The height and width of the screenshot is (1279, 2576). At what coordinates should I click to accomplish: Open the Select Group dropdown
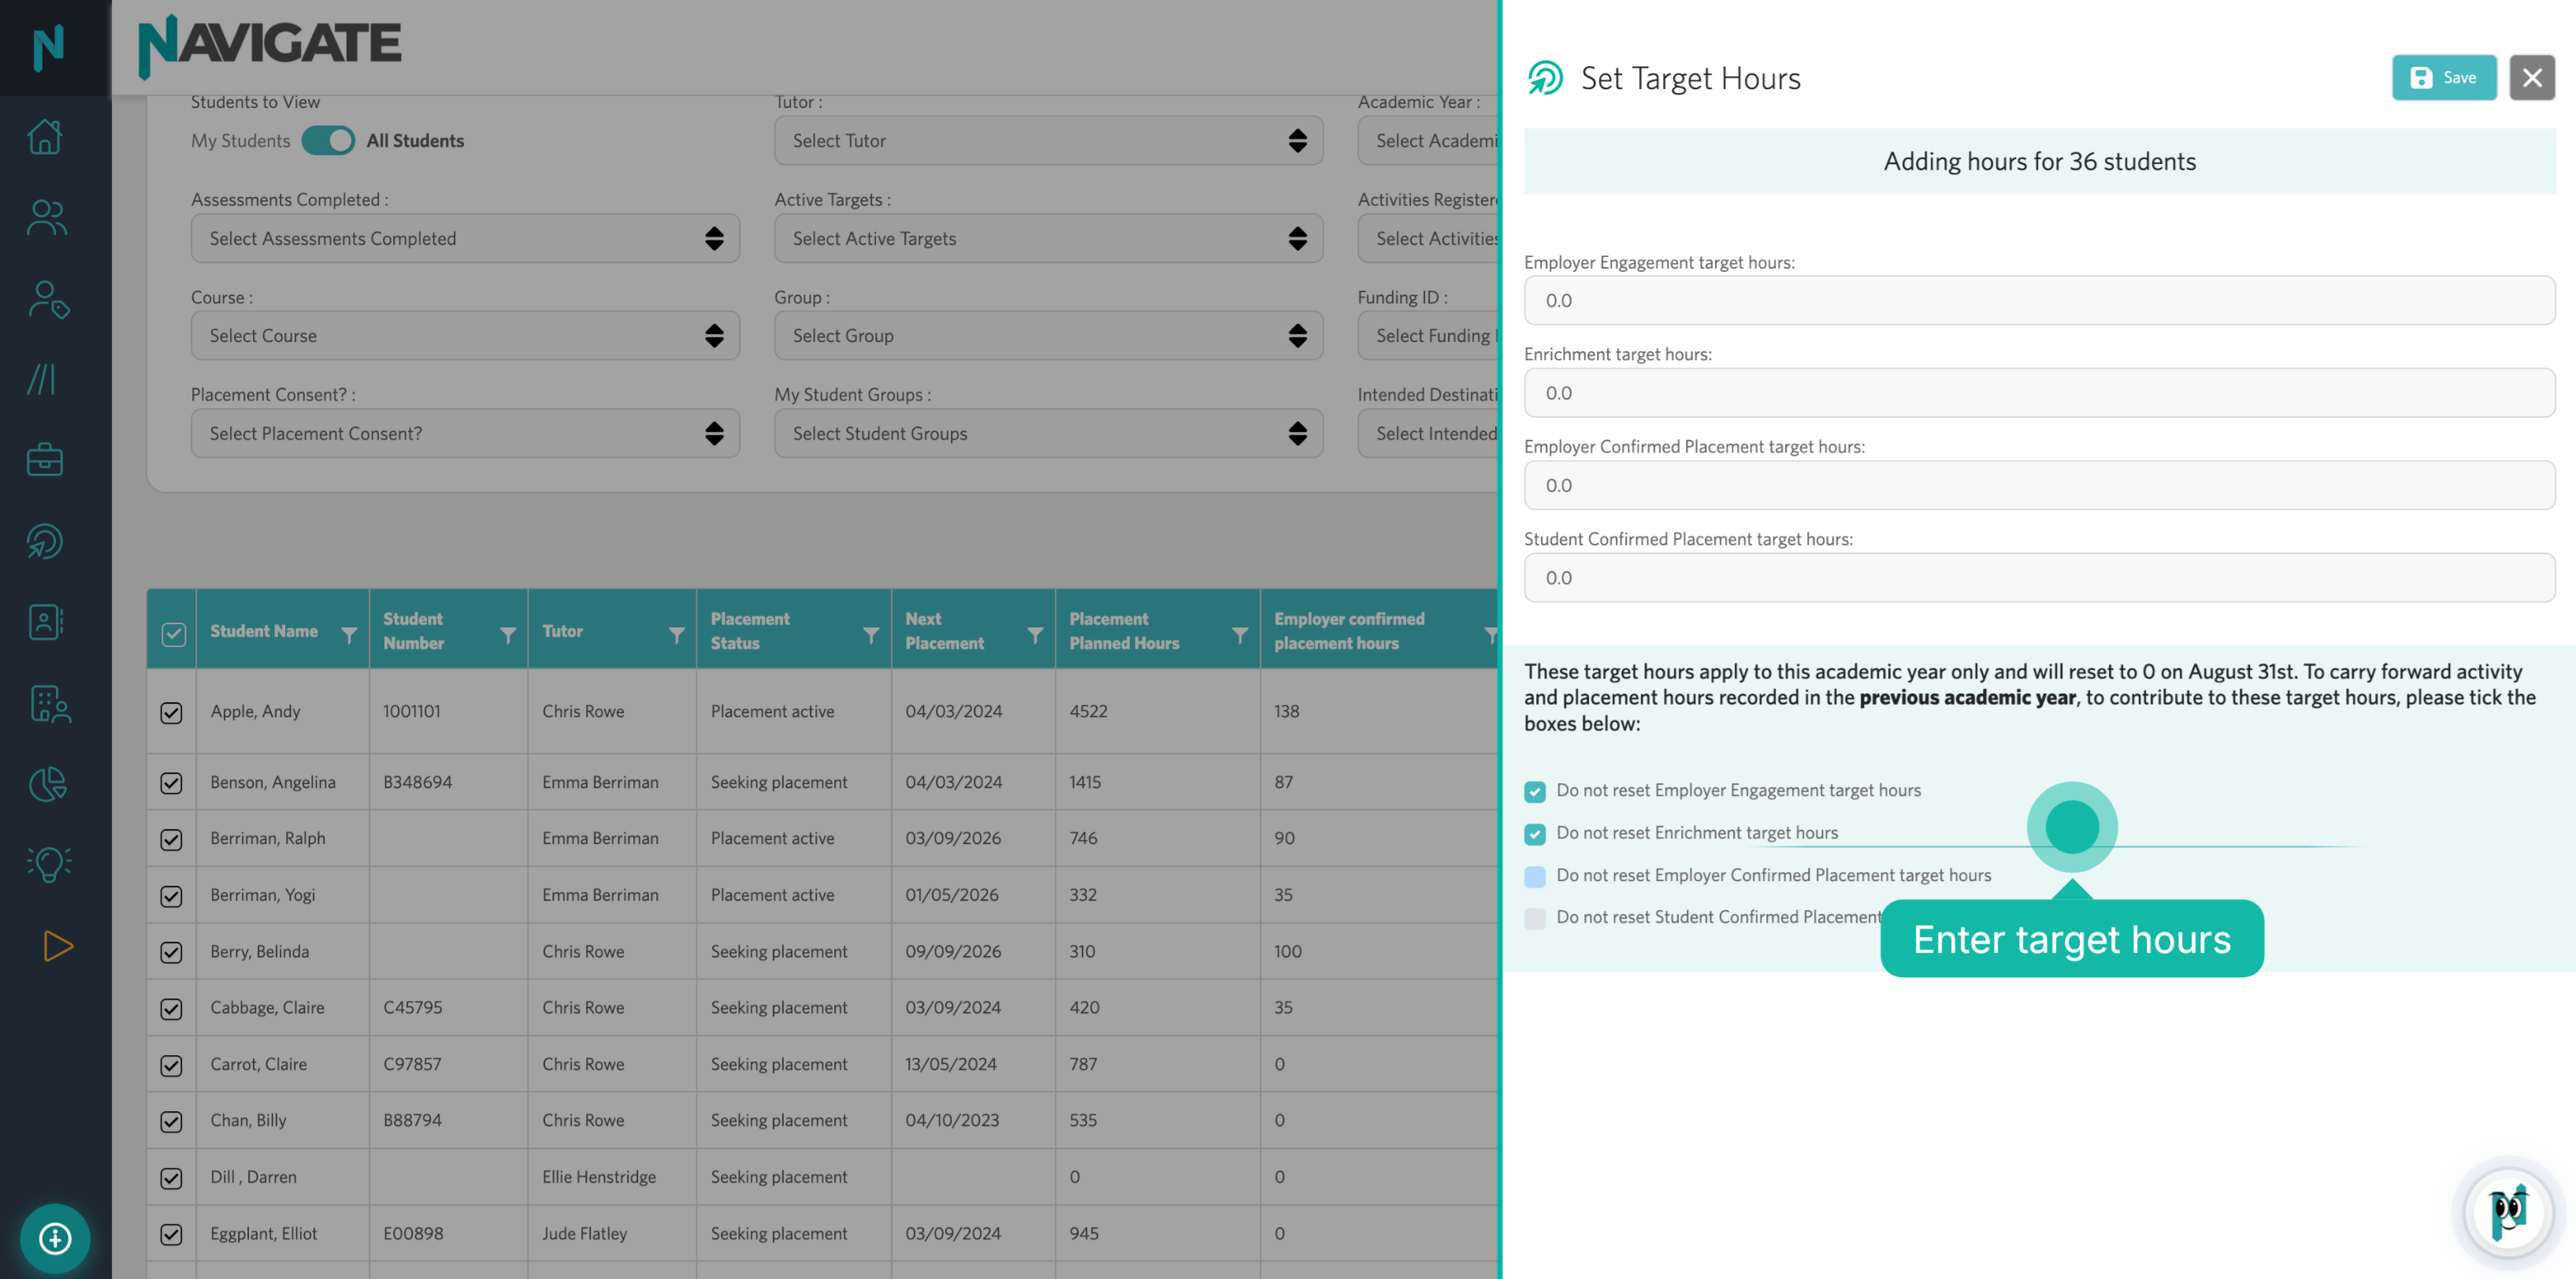(1048, 335)
